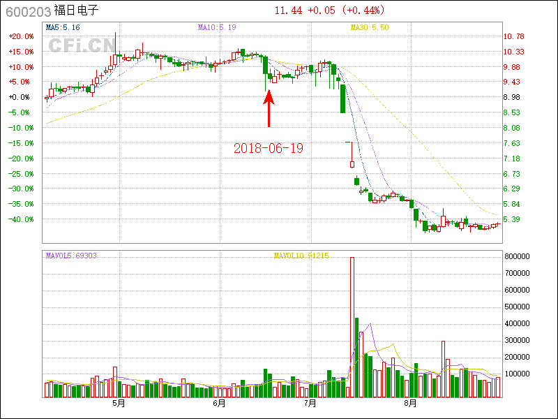
Task: Click the MA10:5.19 indicator label
Action: click(x=217, y=27)
